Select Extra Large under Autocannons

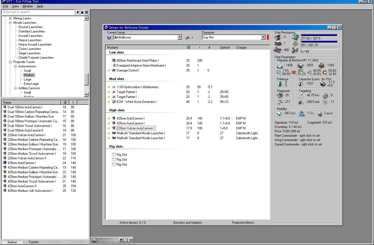31,84
